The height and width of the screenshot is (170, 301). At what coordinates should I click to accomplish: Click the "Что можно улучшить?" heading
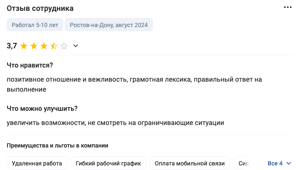[x=42, y=109]
